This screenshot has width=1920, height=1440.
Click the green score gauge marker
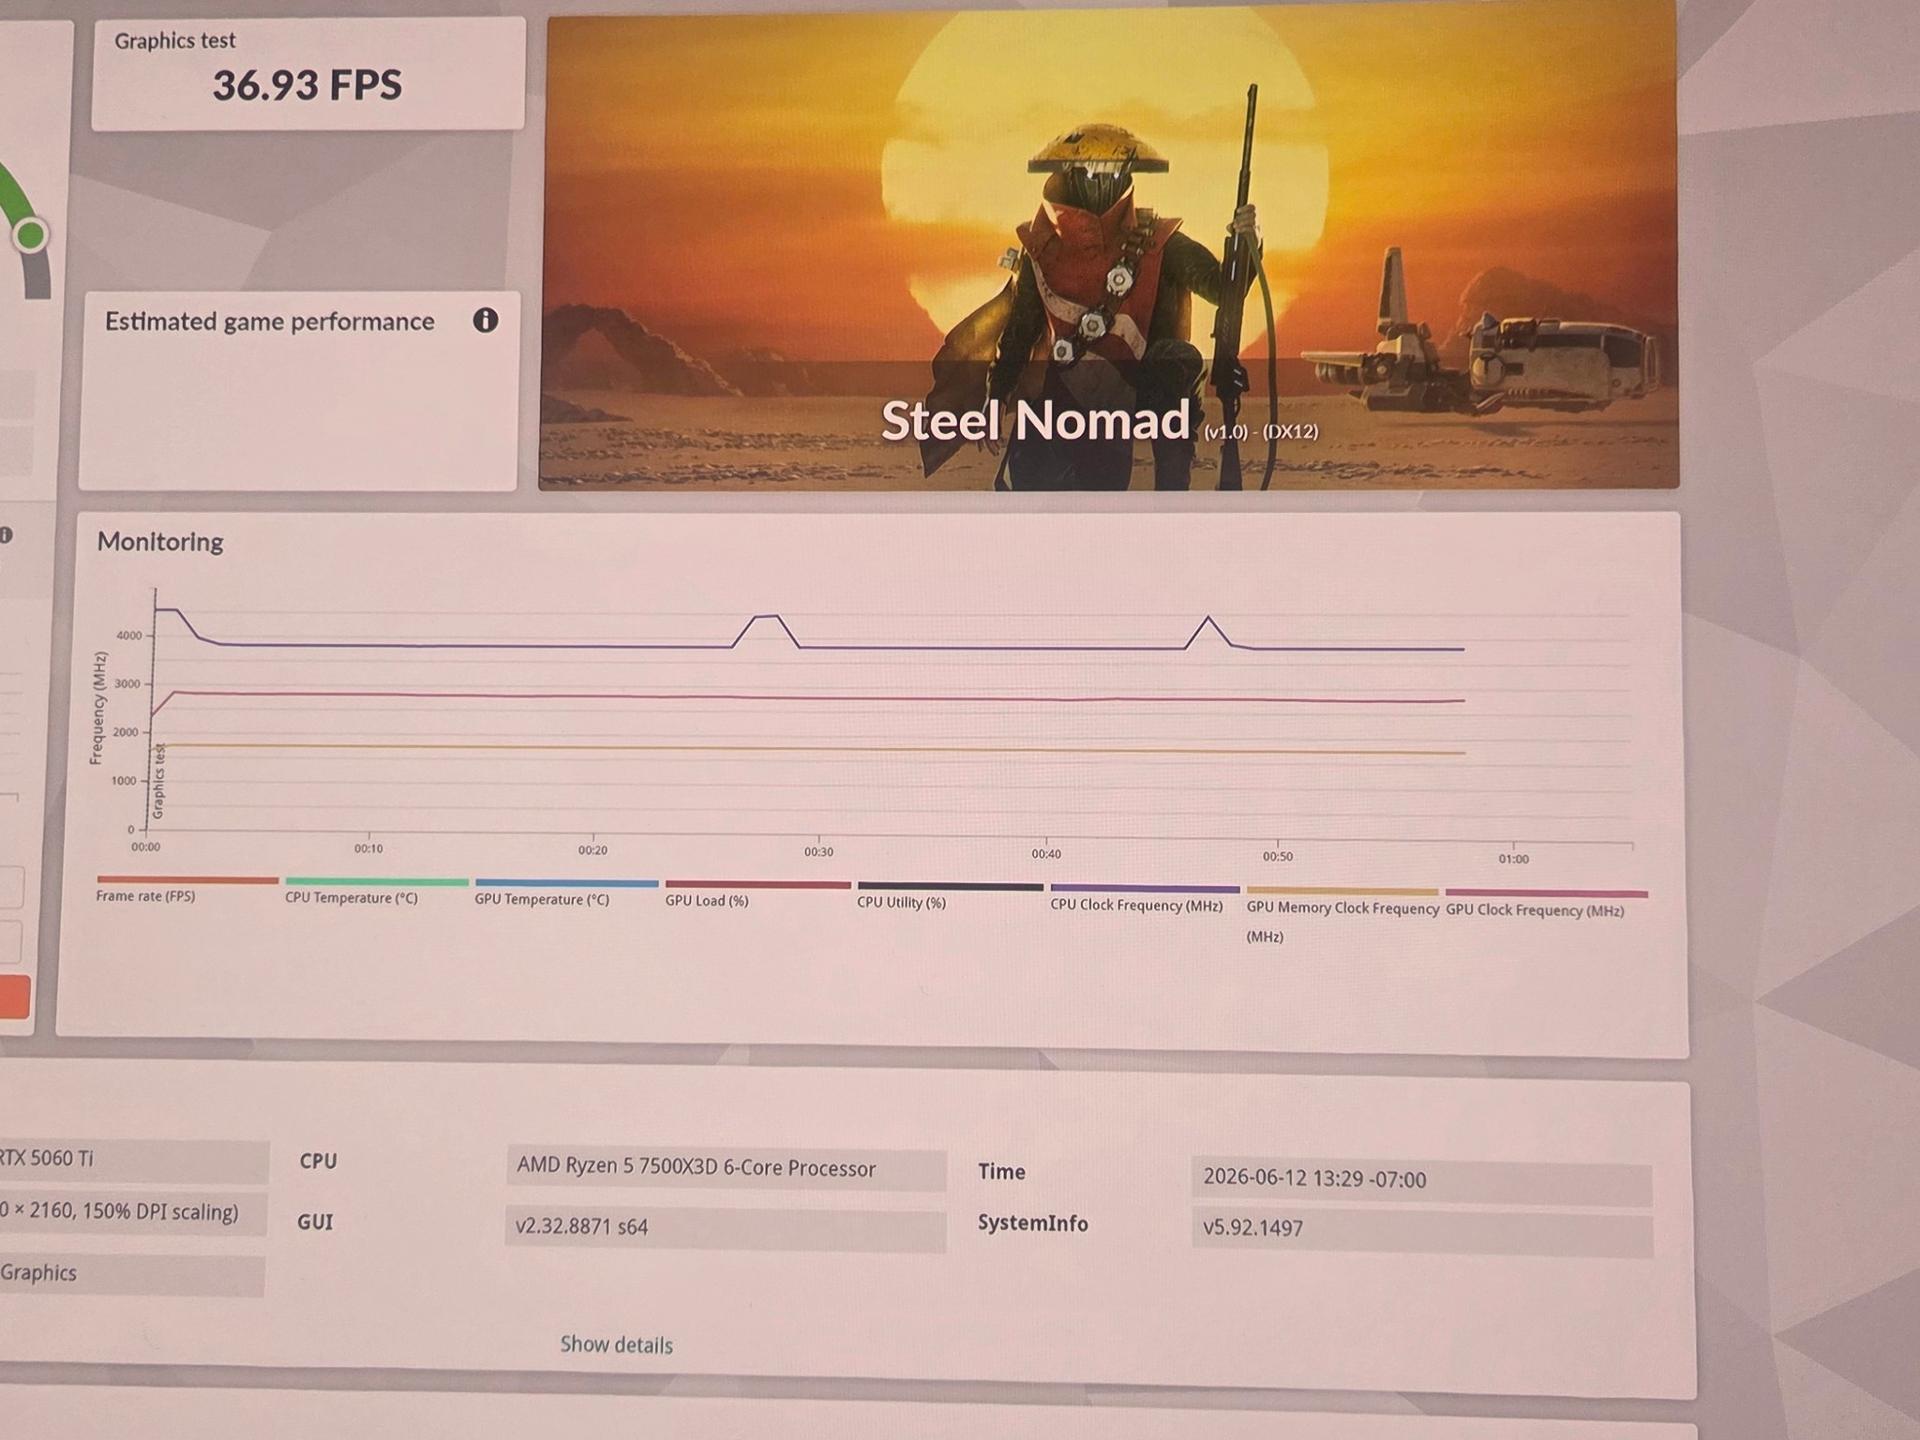tap(31, 234)
